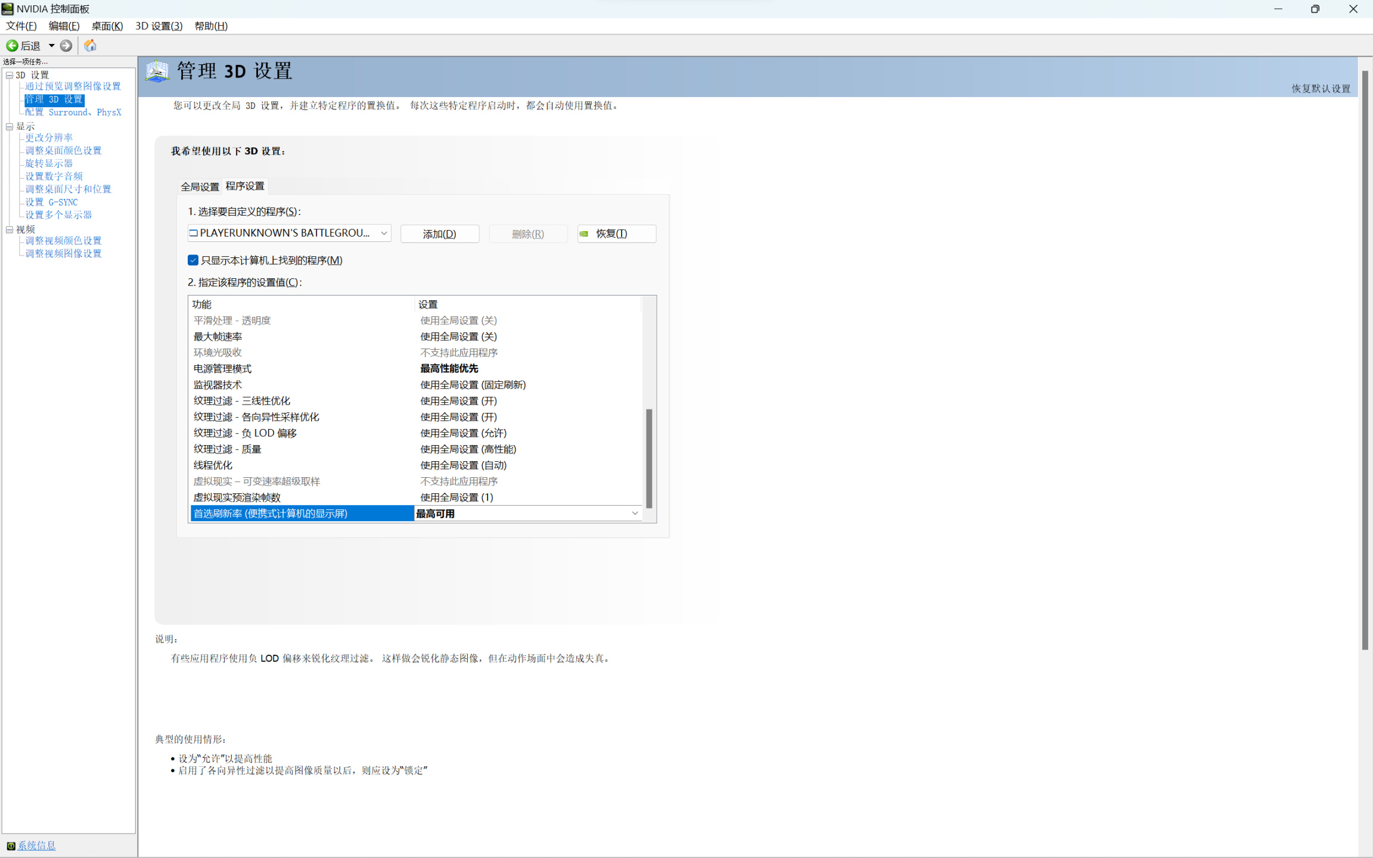Click the settings list vertical scrollbar thumb
The image size is (1373, 858).
coord(649,458)
